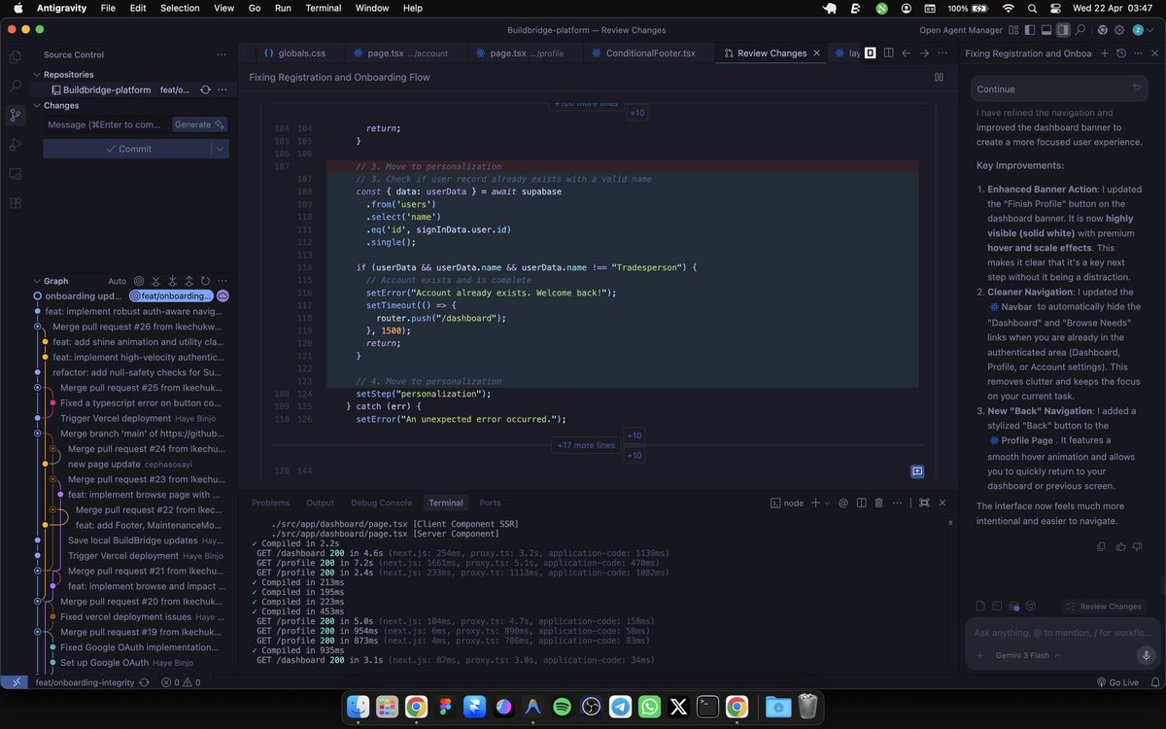Open the Commit button dropdown arrow

tap(221, 149)
